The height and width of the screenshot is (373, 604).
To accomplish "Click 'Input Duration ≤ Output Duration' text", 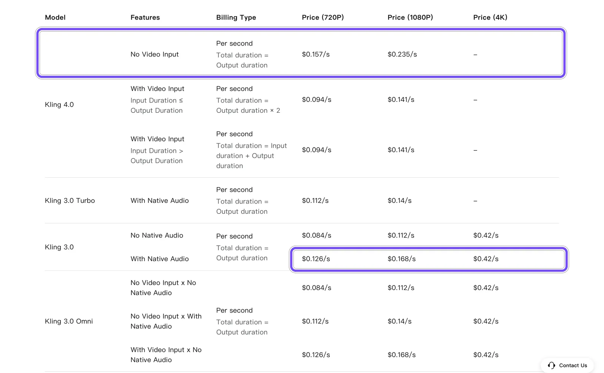I will click(x=157, y=105).
